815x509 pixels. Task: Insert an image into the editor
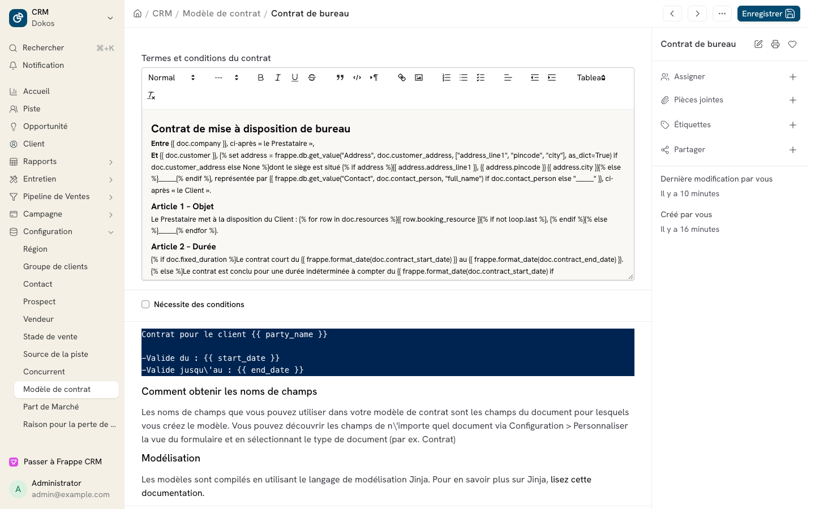click(x=419, y=77)
